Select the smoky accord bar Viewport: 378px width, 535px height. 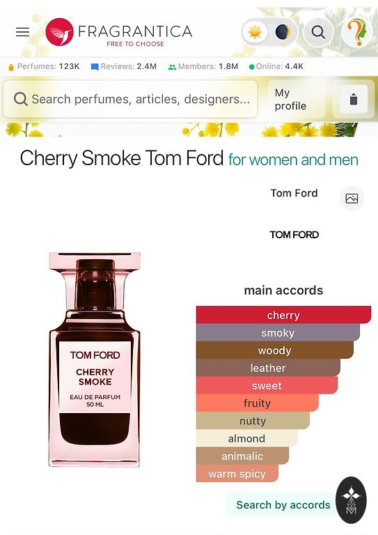tap(278, 332)
